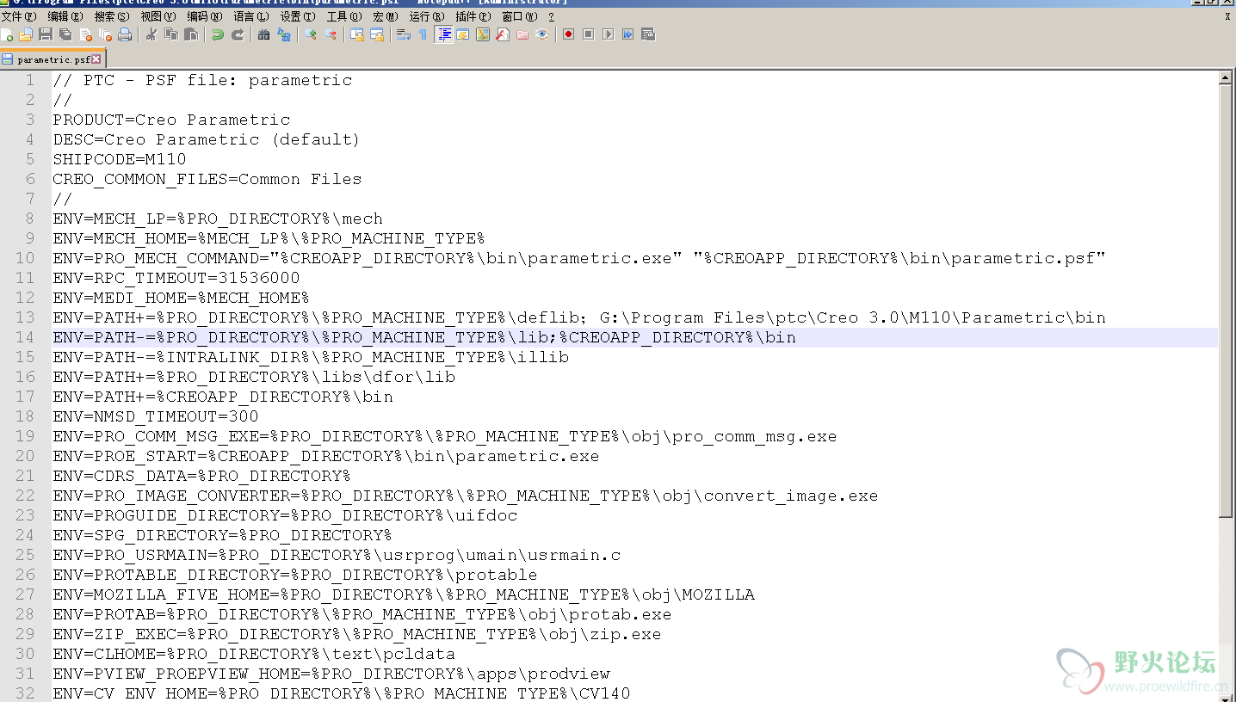Click the line ENV=RPC_TIMEOUT=31536000
1236x702 pixels.
pyautogui.click(x=176, y=278)
